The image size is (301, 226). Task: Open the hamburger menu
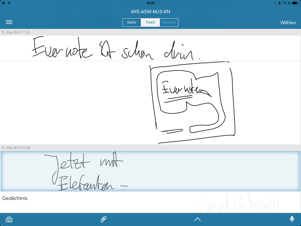[9, 22]
